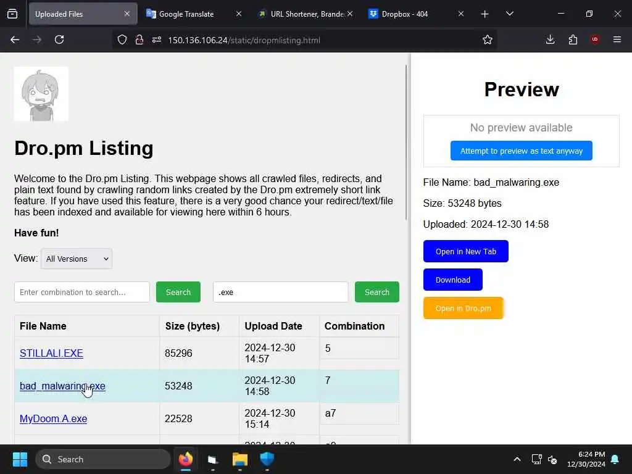Show hidden system tray icons
632x474 pixels.
[x=517, y=459]
